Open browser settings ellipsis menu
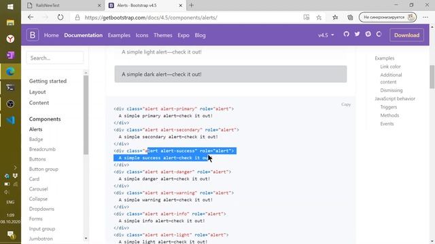Image resolution: width=435 pixels, height=244 pixels. 425,17
